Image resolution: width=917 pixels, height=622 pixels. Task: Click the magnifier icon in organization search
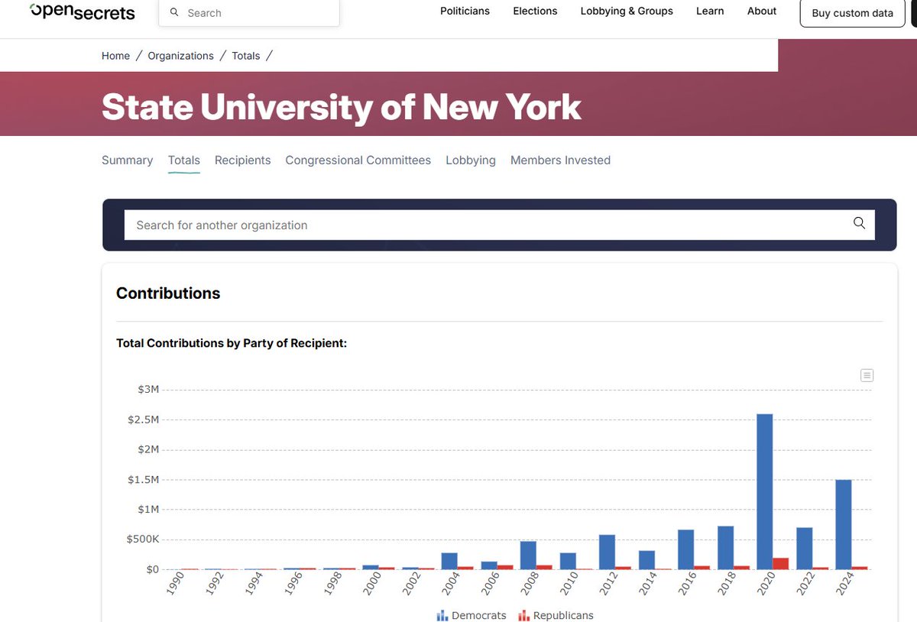(859, 223)
